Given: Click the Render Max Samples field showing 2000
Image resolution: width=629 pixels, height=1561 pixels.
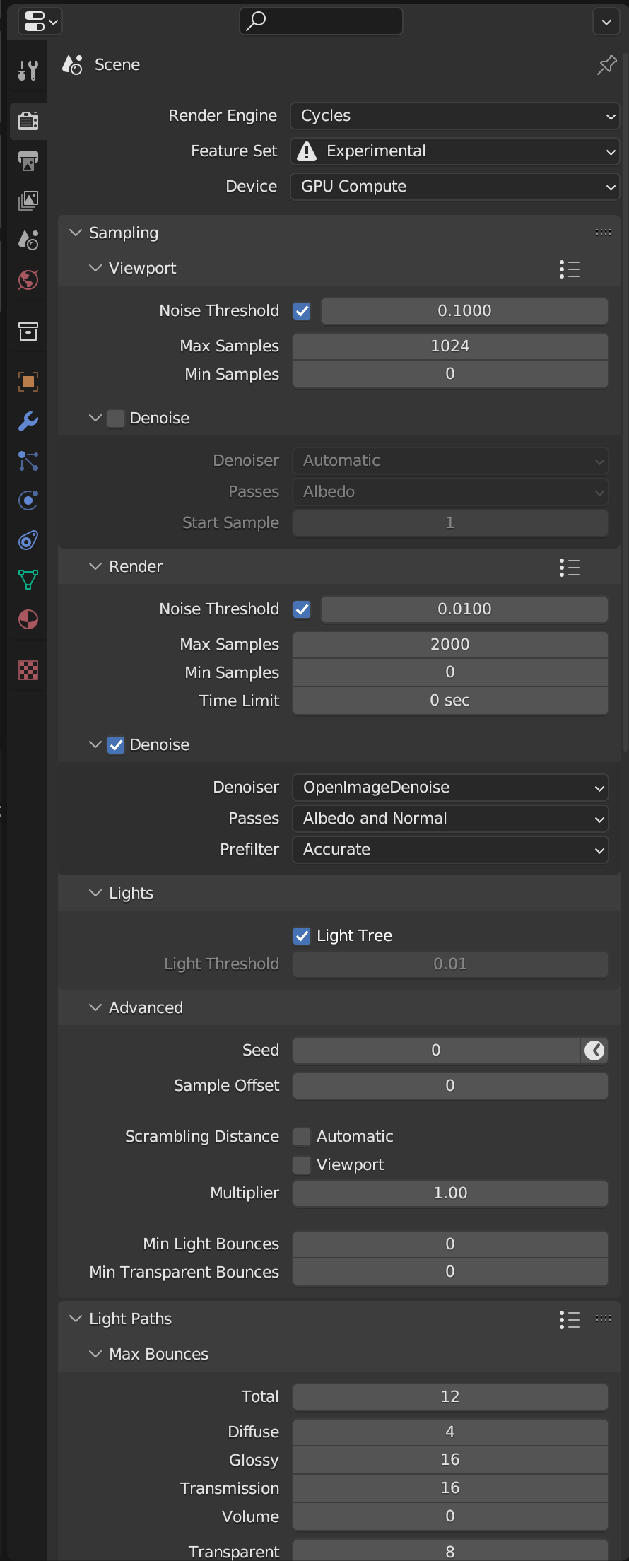Looking at the screenshot, I should [x=450, y=645].
